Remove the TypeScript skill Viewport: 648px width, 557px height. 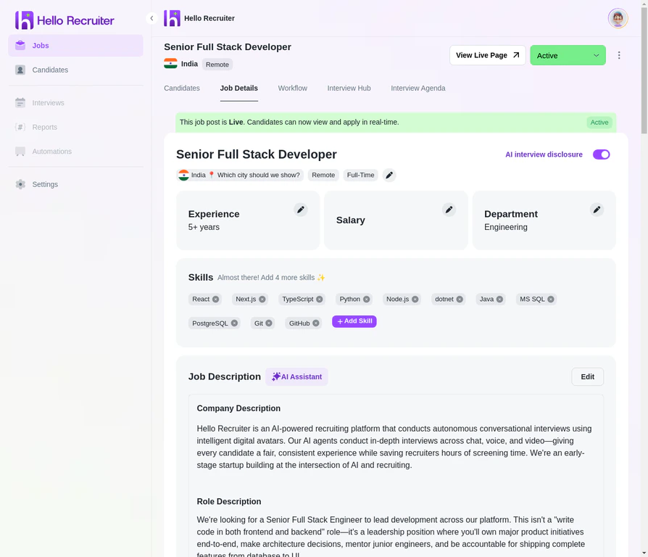(x=320, y=299)
